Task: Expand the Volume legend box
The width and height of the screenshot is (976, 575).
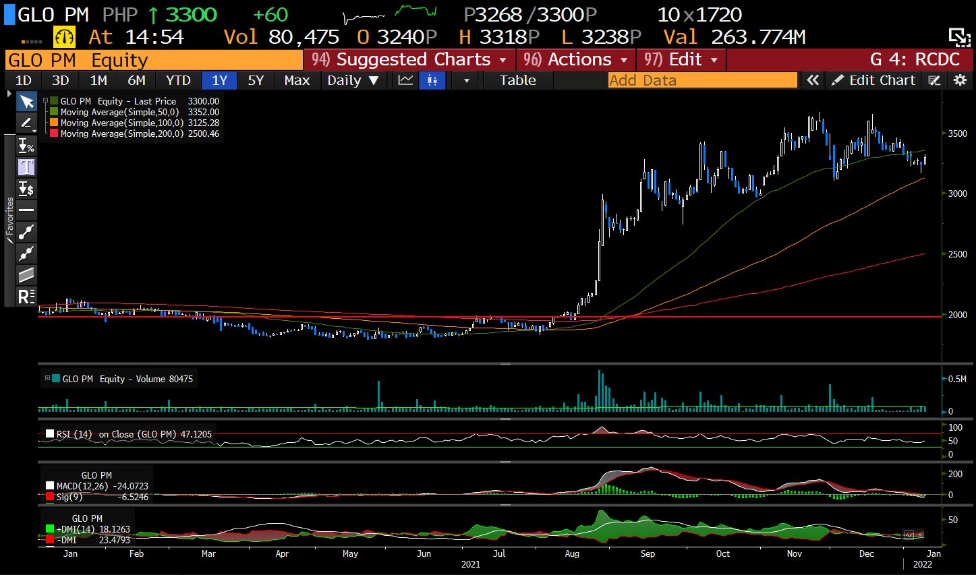Action: click(x=47, y=378)
